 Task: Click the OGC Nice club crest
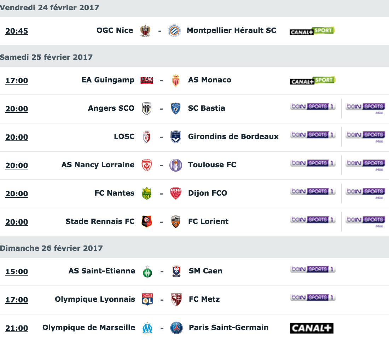(x=145, y=31)
